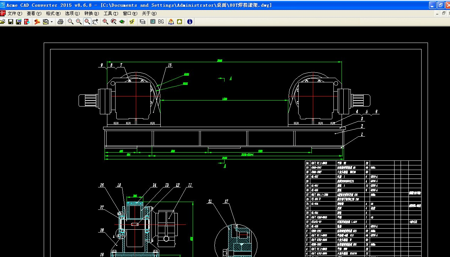450x257 pixels.
Task: Open the 选项(O) menu
Action: pyautogui.click(x=72, y=13)
